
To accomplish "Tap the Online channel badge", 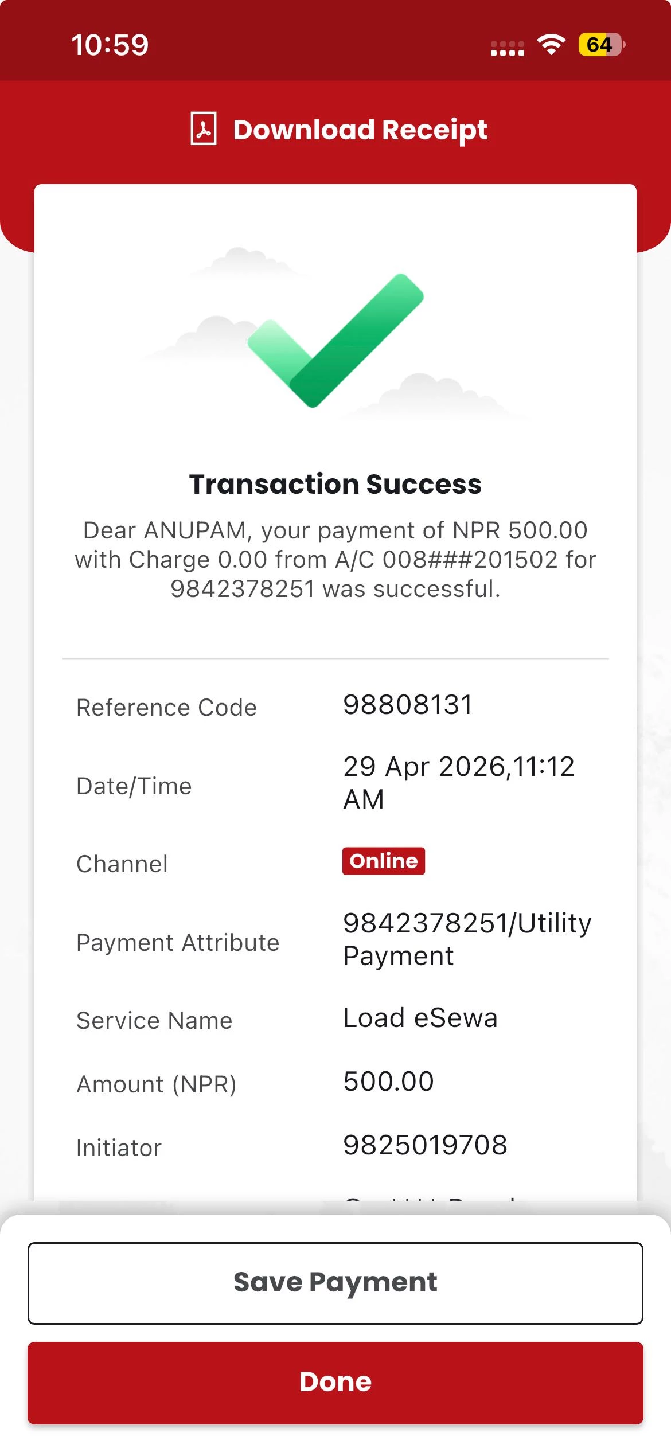I will 383,861.
